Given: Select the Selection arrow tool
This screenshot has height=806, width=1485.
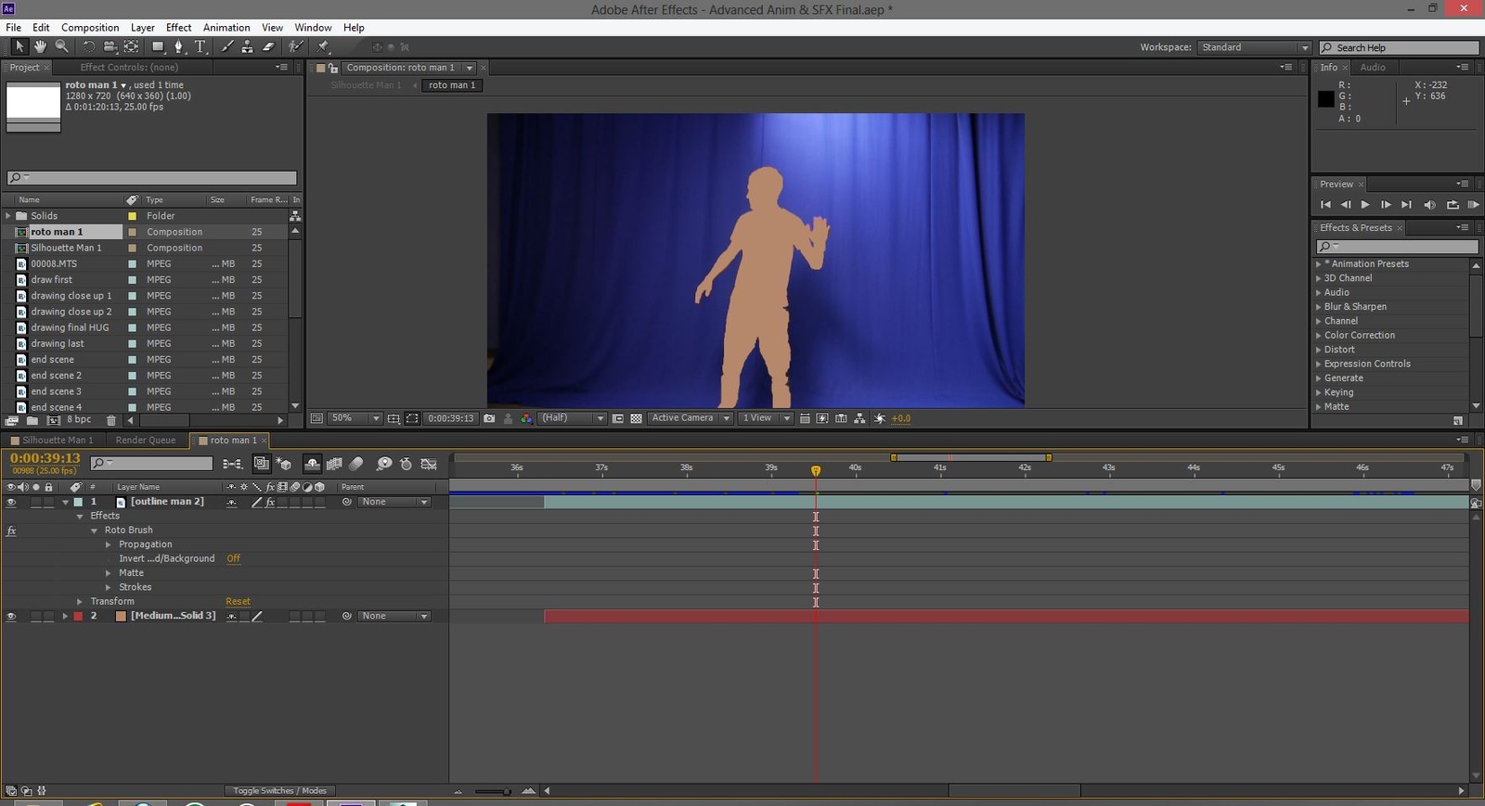Looking at the screenshot, I should pos(19,46).
